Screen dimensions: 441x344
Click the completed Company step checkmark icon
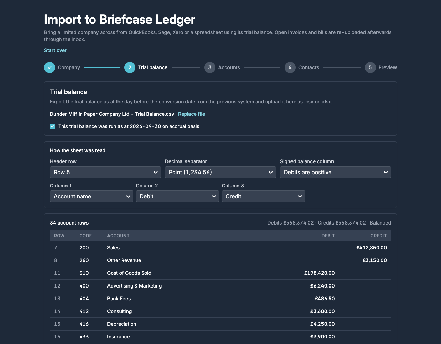pyautogui.click(x=50, y=67)
